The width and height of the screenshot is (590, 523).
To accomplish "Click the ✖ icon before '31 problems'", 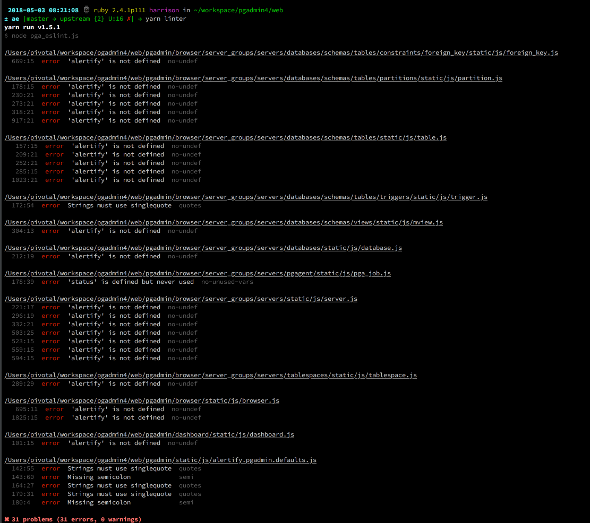I will [7, 519].
